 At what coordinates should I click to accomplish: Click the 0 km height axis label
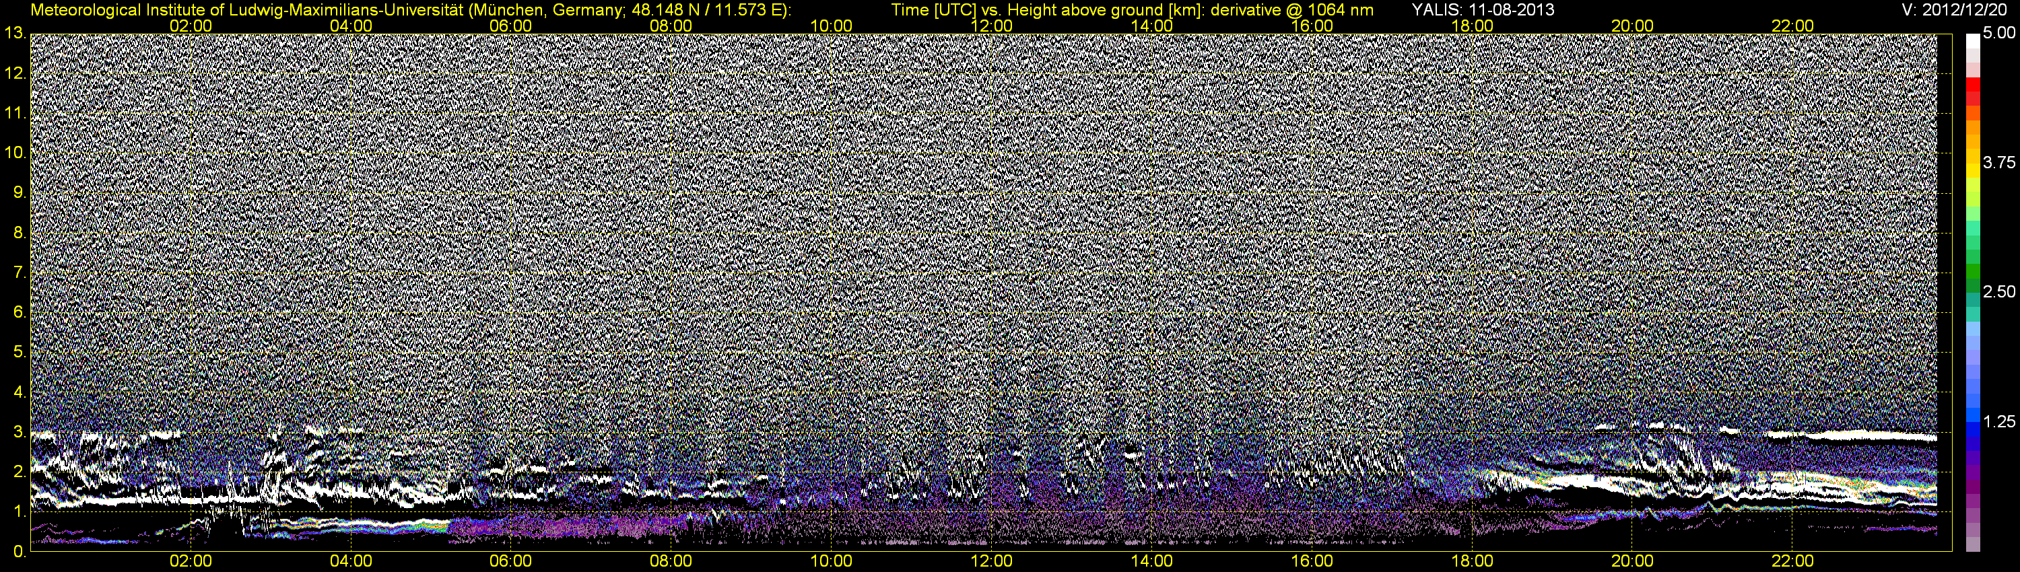tap(19, 552)
